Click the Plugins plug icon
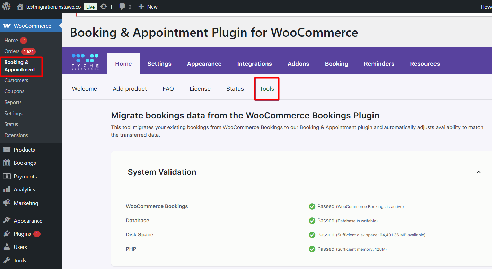Screen dimensions: 492x269 (x=7, y=234)
